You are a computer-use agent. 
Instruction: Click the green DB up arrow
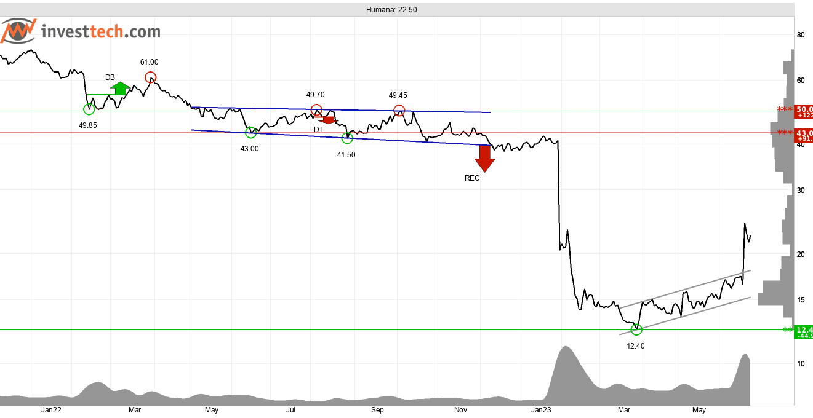120,89
